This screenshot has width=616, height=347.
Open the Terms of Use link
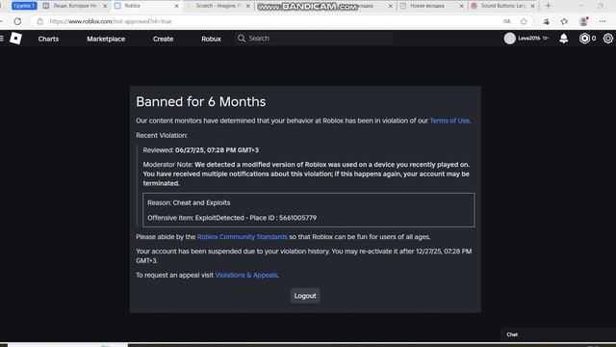pyautogui.click(x=449, y=120)
